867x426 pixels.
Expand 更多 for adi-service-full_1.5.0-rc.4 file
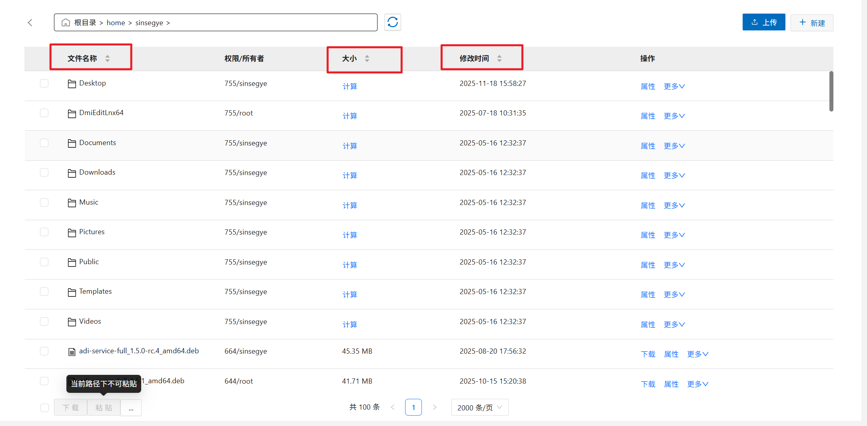click(x=697, y=354)
